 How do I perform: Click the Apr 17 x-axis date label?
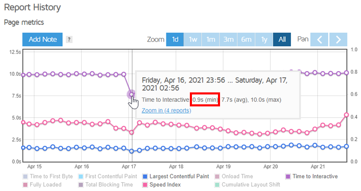pos(128,167)
